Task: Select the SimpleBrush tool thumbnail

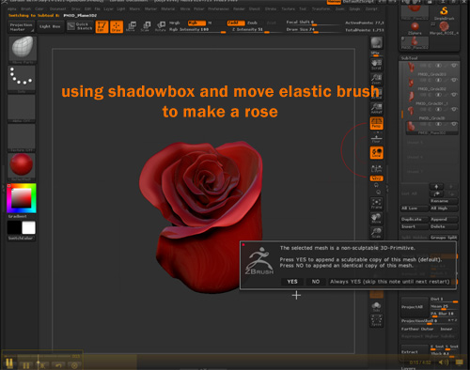Action: [444, 13]
